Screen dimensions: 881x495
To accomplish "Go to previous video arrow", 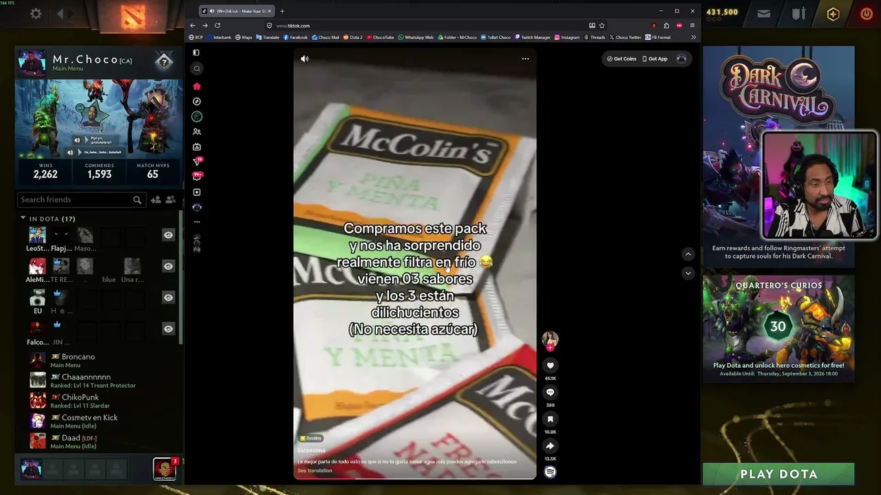I will pos(688,254).
